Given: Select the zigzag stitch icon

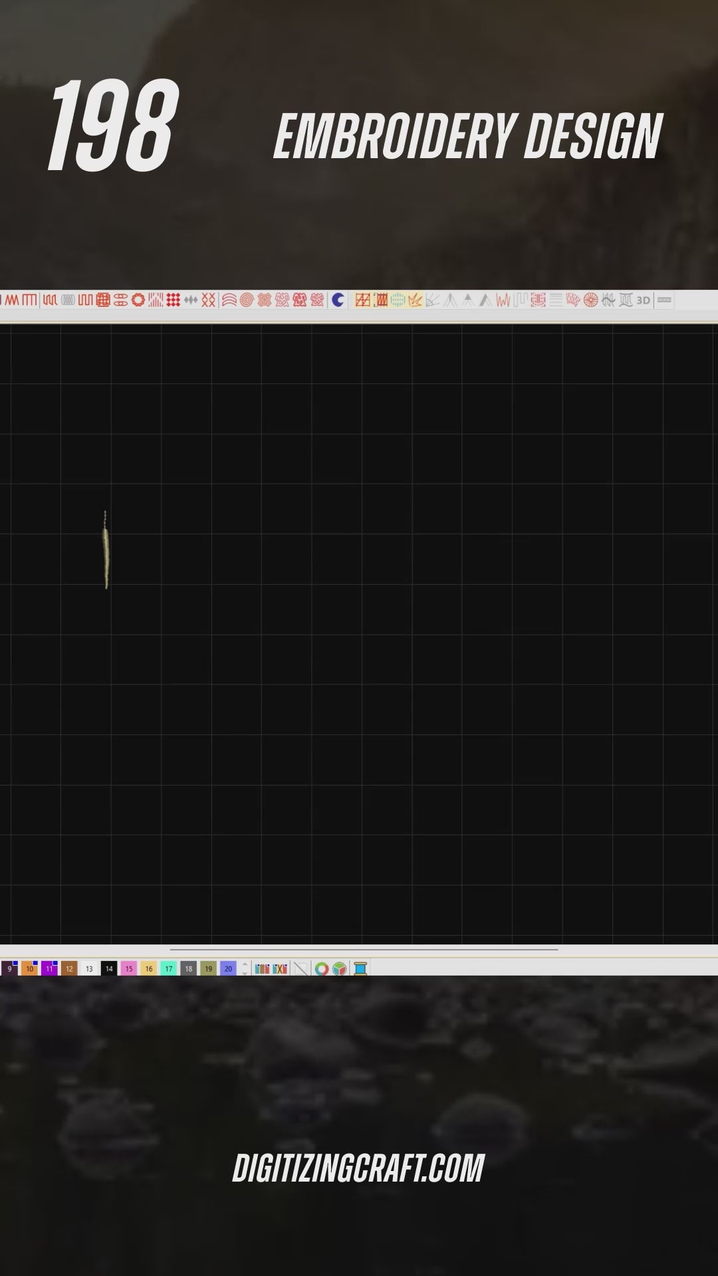Looking at the screenshot, I should pyautogui.click(x=12, y=300).
